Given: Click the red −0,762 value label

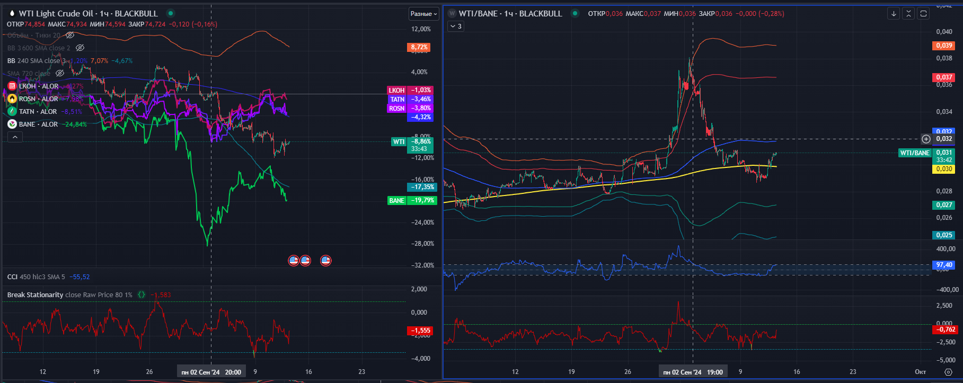Looking at the screenshot, I should pyautogui.click(x=946, y=329).
